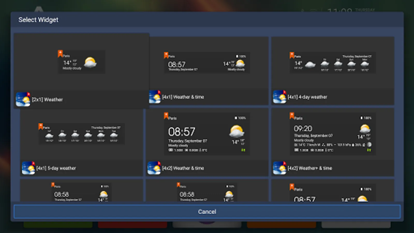Click the Cancel button
414x233 pixels.
(x=207, y=212)
